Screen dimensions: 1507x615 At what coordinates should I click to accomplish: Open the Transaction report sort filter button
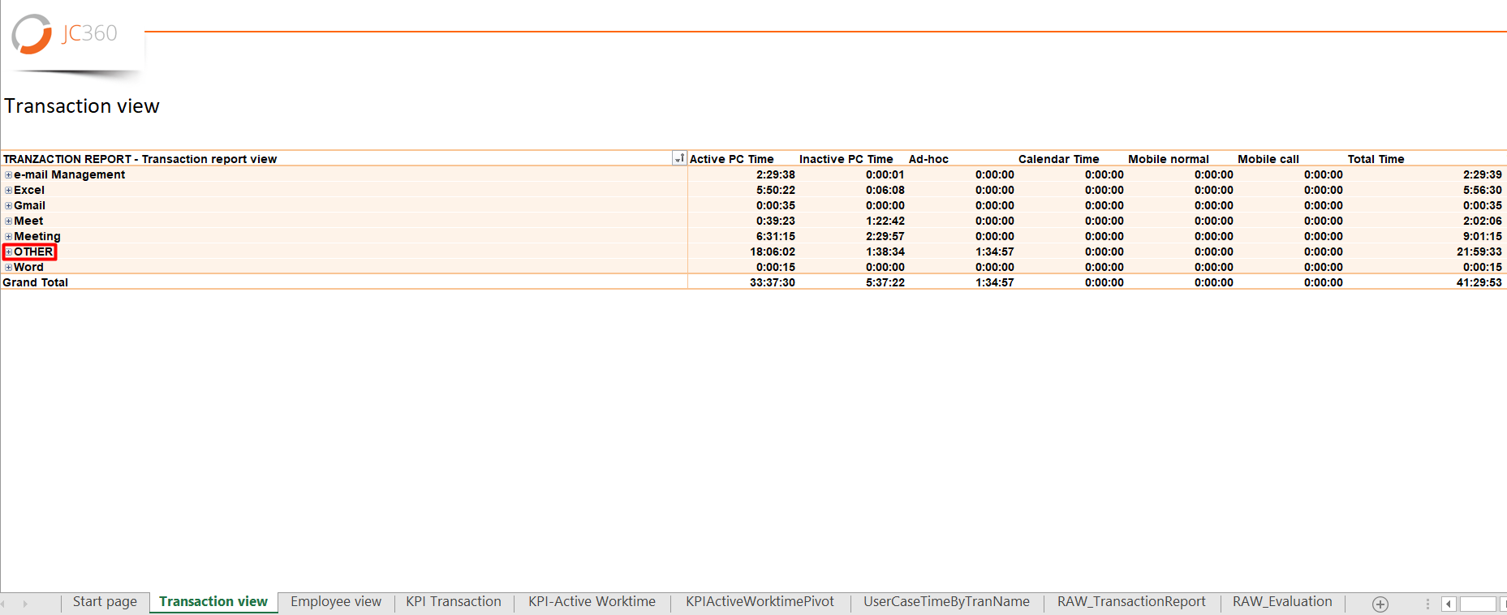coord(679,158)
